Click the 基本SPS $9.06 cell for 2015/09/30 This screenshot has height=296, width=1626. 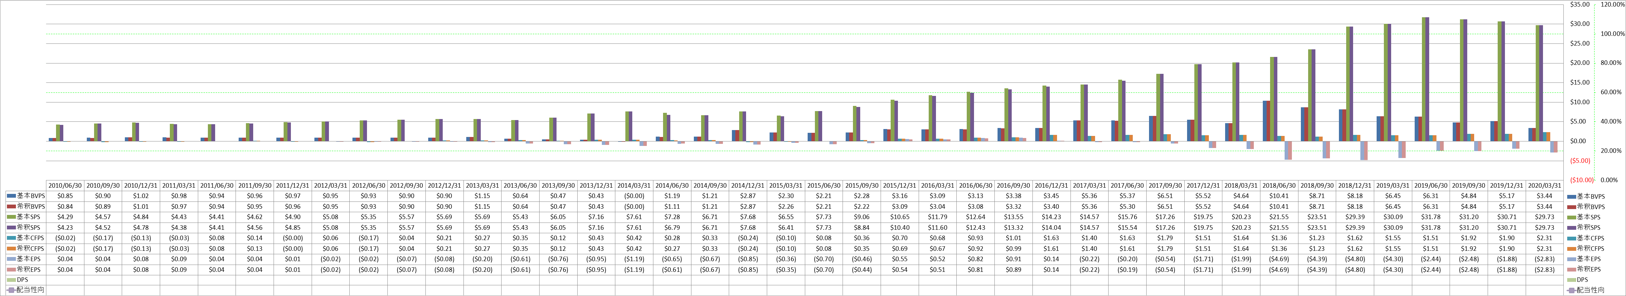pos(862,217)
